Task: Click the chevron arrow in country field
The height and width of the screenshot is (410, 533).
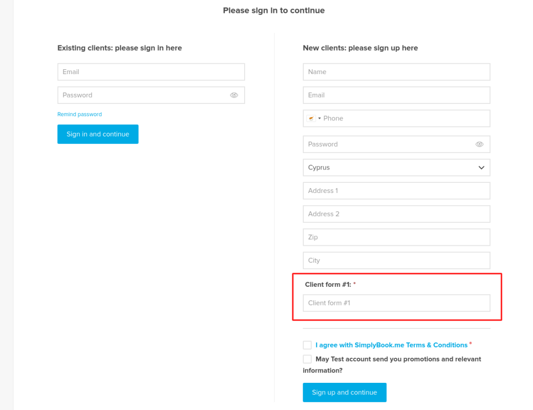Action: 481,167
